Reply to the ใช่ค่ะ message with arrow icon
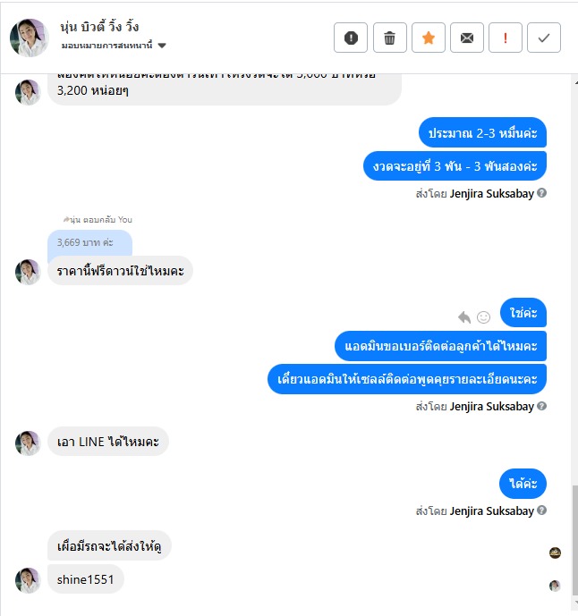The height and width of the screenshot is (616, 578). [464, 317]
